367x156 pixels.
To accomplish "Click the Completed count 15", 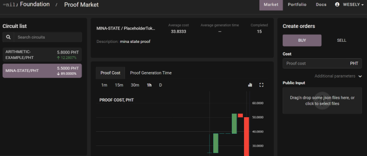I will (259, 32).
